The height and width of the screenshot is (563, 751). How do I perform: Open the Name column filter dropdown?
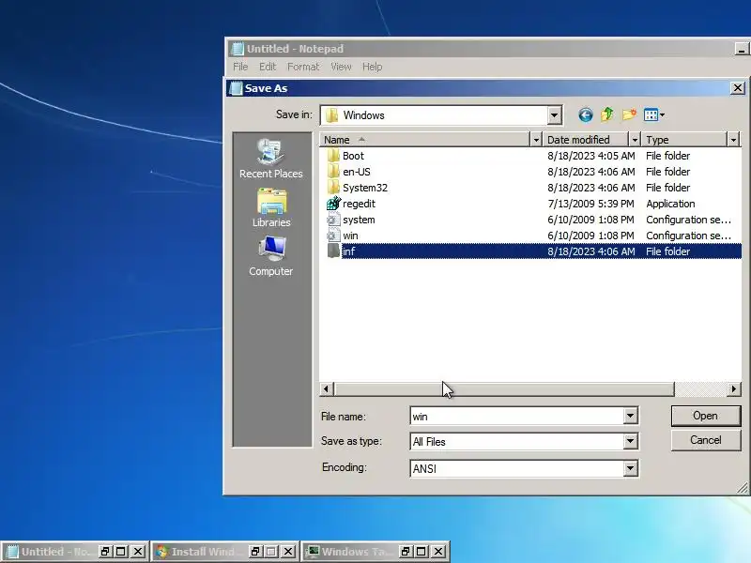click(536, 140)
